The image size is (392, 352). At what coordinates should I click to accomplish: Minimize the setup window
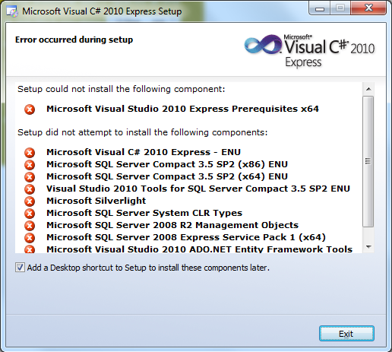click(x=320, y=8)
